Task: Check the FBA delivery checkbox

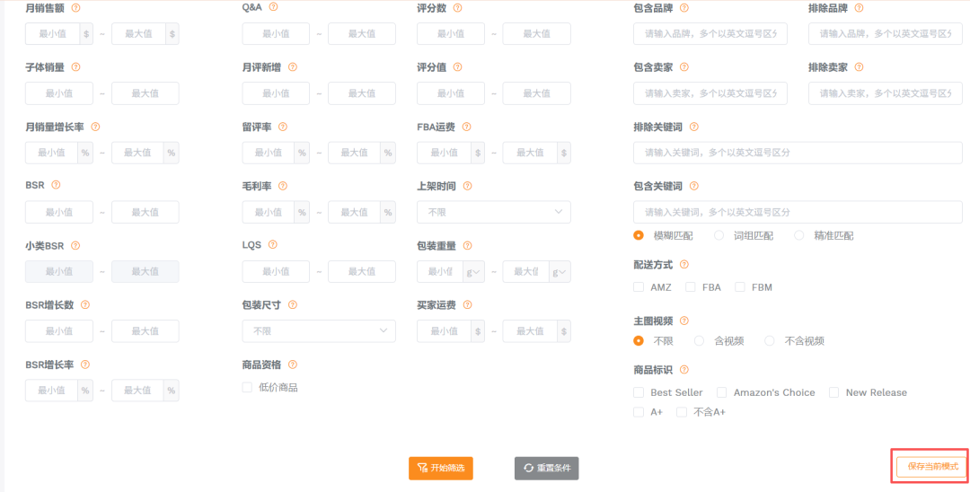Action: [691, 286]
